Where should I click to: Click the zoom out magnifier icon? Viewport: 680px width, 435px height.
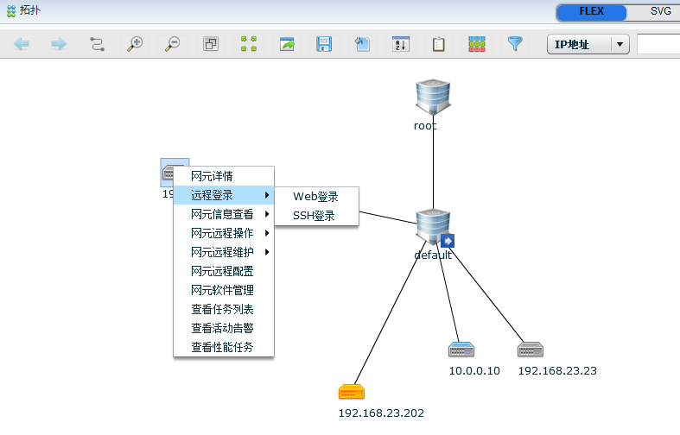[x=173, y=44]
